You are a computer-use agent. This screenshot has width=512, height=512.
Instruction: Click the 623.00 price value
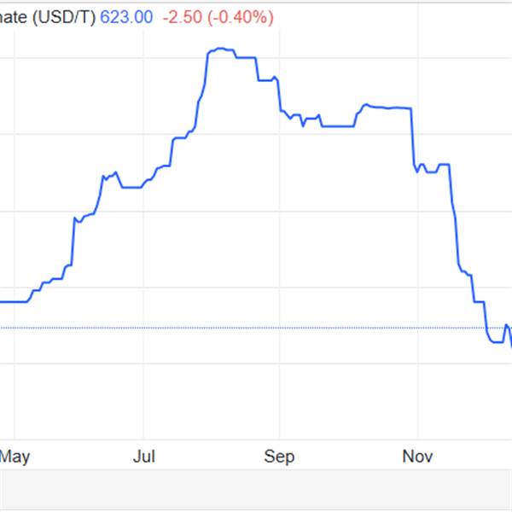[128, 17]
